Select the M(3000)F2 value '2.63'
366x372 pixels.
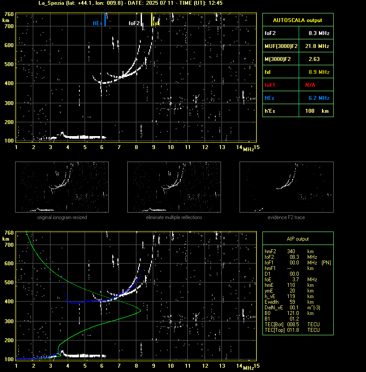(314, 59)
